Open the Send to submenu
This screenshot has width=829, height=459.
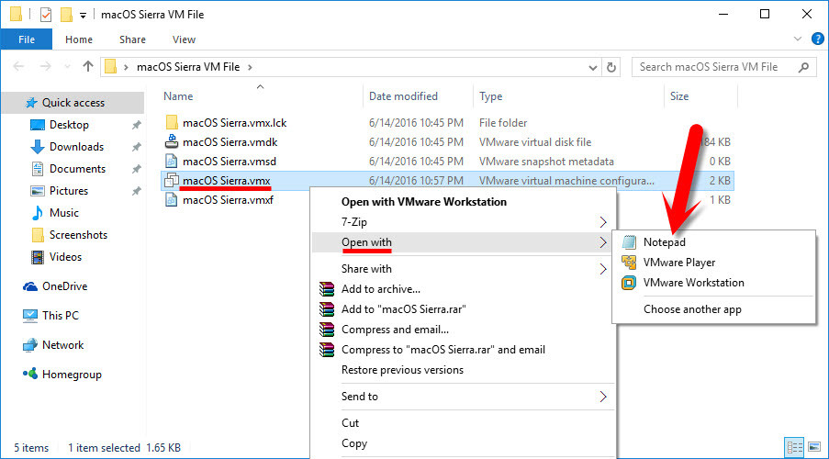[463, 396]
